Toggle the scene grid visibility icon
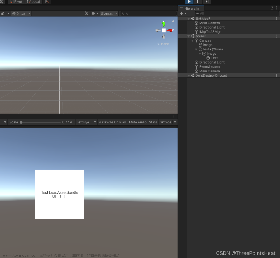This screenshot has height=258, width=280. tap(23, 13)
